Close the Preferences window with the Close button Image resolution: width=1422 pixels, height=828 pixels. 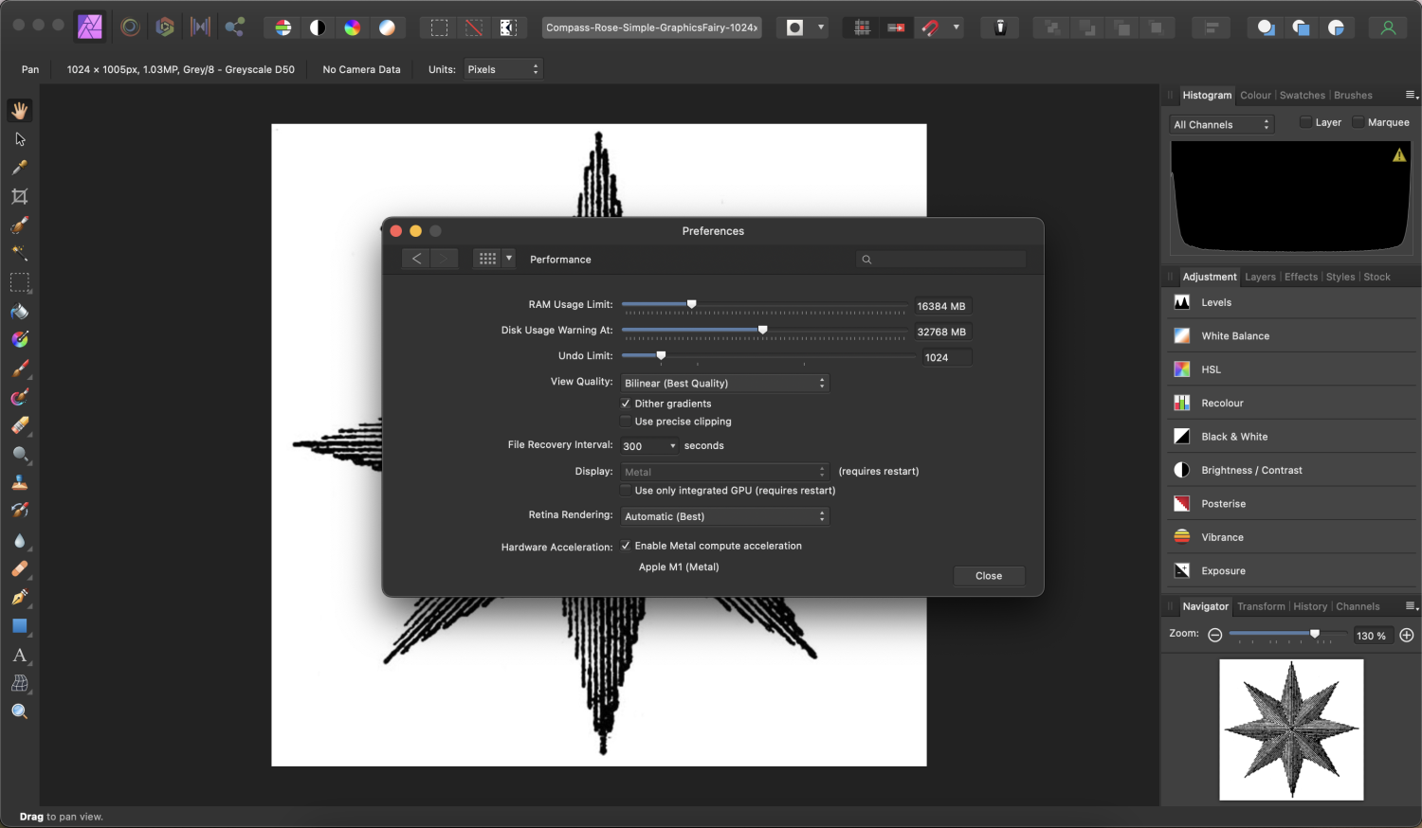pos(989,575)
